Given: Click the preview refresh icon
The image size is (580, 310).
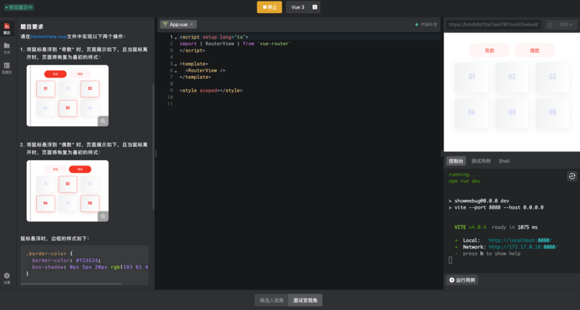Looking at the screenshot, I should [x=550, y=24].
